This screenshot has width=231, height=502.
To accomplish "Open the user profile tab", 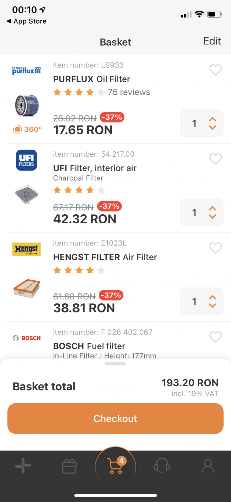I will point(208,466).
